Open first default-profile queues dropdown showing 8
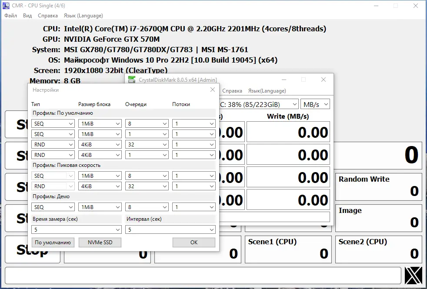Screen dimensions: 427x289 pyautogui.click(x=147, y=123)
